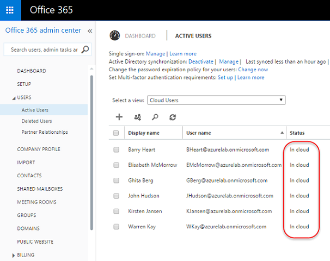Click the Office 365 header title

(x=51, y=10)
